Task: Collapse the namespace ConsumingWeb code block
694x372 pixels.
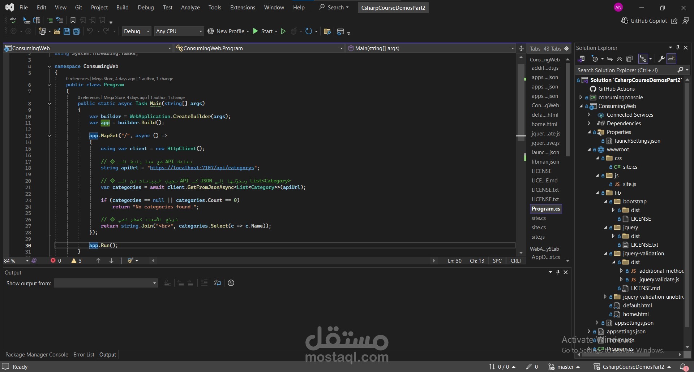Action: (x=50, y=66)
